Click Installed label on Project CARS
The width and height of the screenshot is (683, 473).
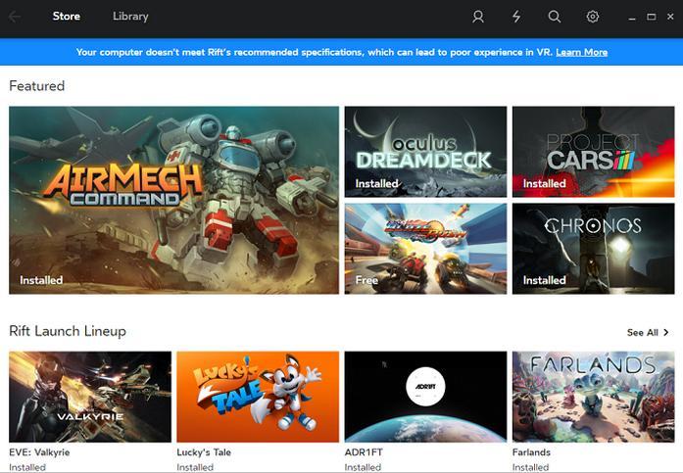[x=545, y=184]
